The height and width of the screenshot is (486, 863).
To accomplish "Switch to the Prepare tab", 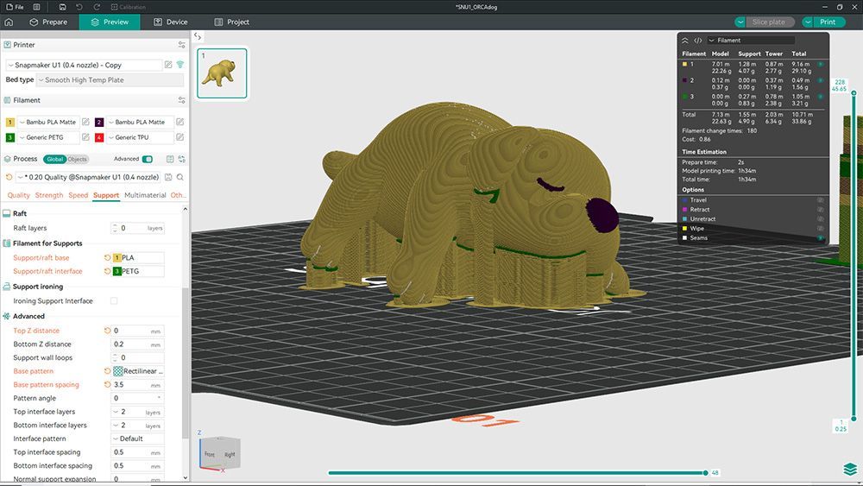I will [48, 22].
